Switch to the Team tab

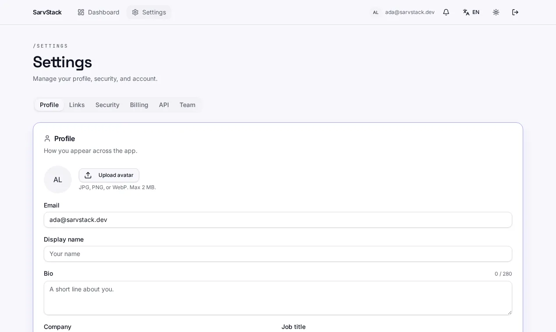pos(187,105)
